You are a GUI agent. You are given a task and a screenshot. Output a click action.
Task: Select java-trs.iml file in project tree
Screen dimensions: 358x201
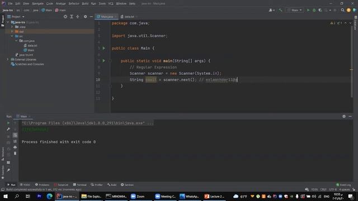(24, 55)
